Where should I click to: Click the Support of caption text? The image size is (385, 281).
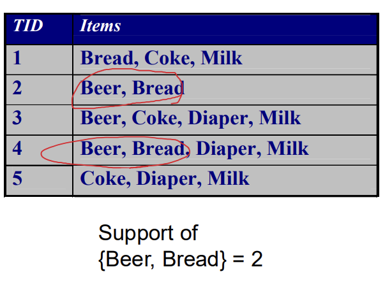pos(148,233)
